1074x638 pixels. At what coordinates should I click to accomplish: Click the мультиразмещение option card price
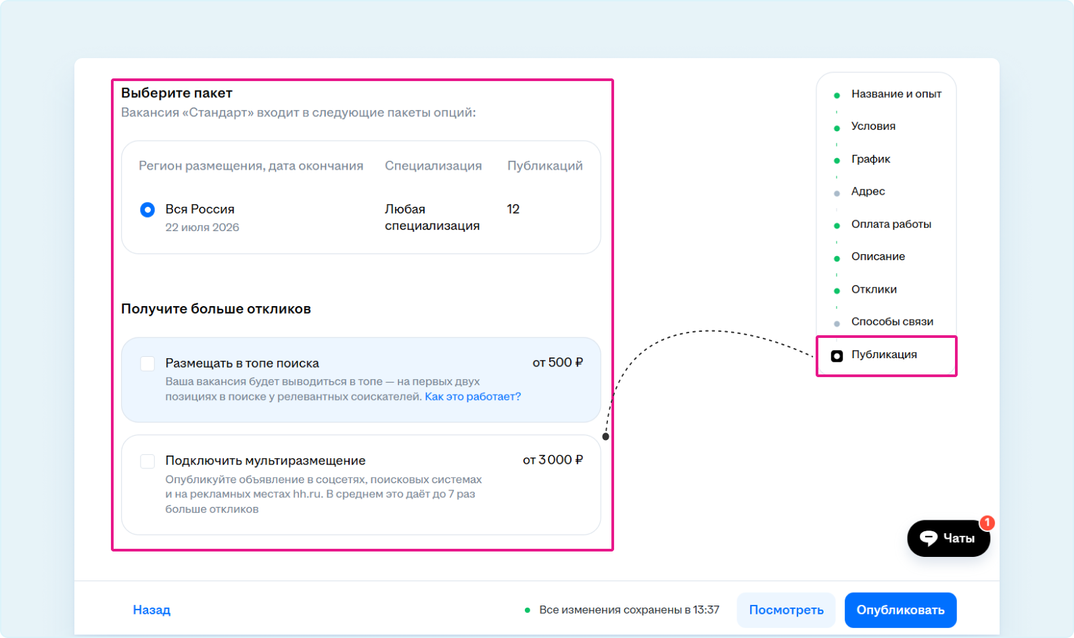pos(553,460)
